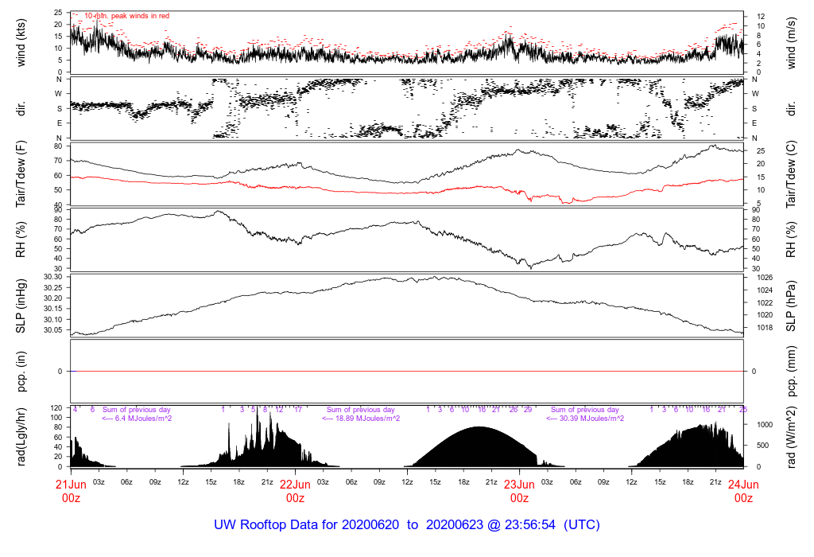Click the '6.4 MJoules/m^2' radiation sum text

(144, 419)
